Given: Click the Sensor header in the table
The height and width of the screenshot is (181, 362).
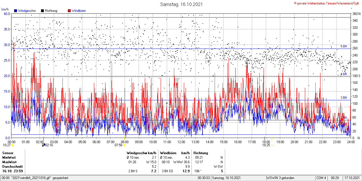Looking at the screenshot, I should [x=8, y=153].
